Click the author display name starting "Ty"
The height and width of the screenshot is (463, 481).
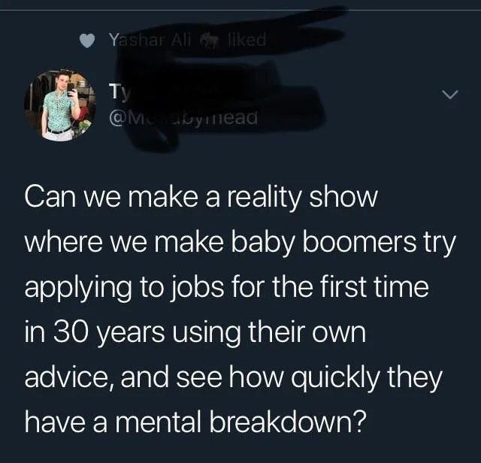116,92
